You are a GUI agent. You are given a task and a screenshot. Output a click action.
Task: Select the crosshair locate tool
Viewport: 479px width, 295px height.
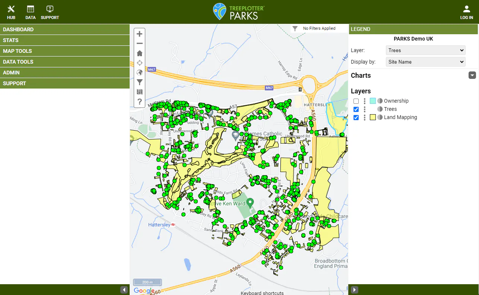(x=139, y=62)
